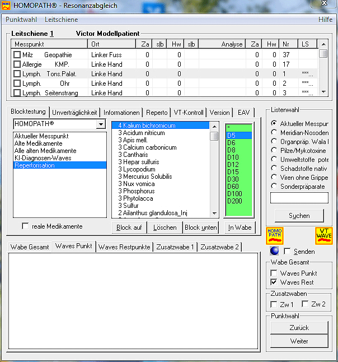Tick the Milz Geopathie row checkbox
Screen dimensions: 338x362
tap(17, 54)
